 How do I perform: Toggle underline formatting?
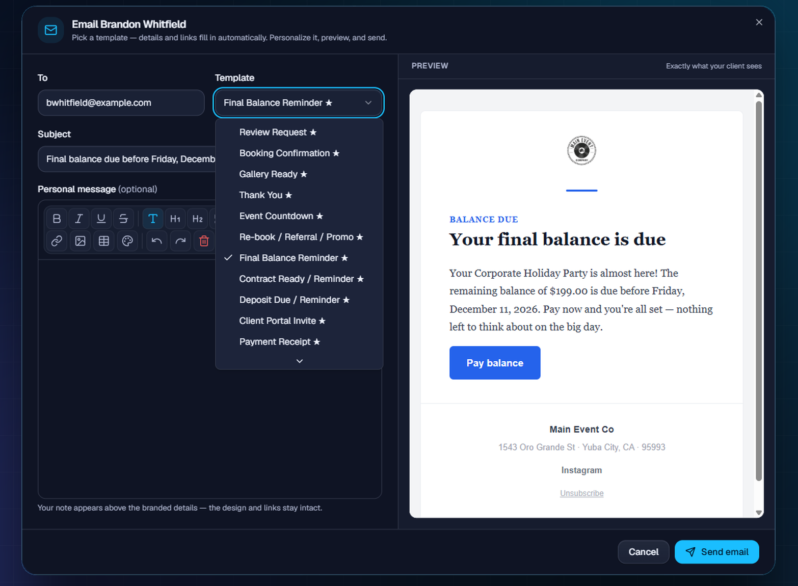(101, 219)
